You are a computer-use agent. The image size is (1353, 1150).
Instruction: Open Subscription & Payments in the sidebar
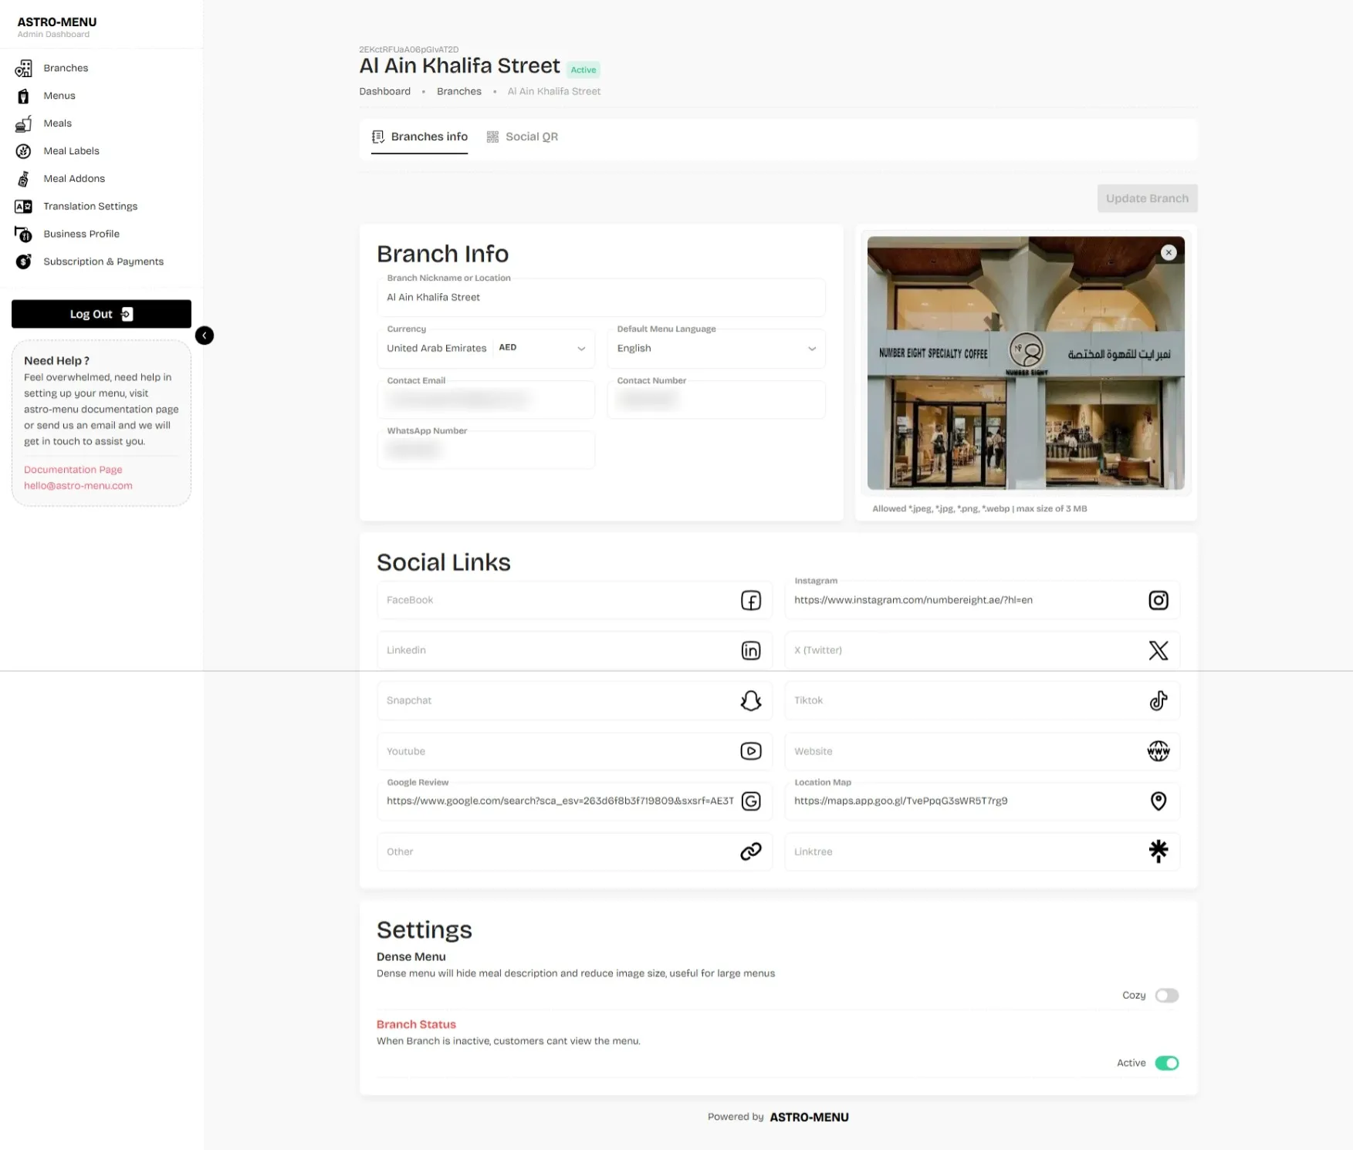pos(103,262)
